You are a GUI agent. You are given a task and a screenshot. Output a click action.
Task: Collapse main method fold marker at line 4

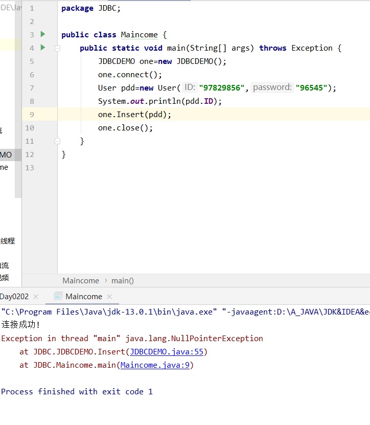pyautogui.click(x=57, y=49)
